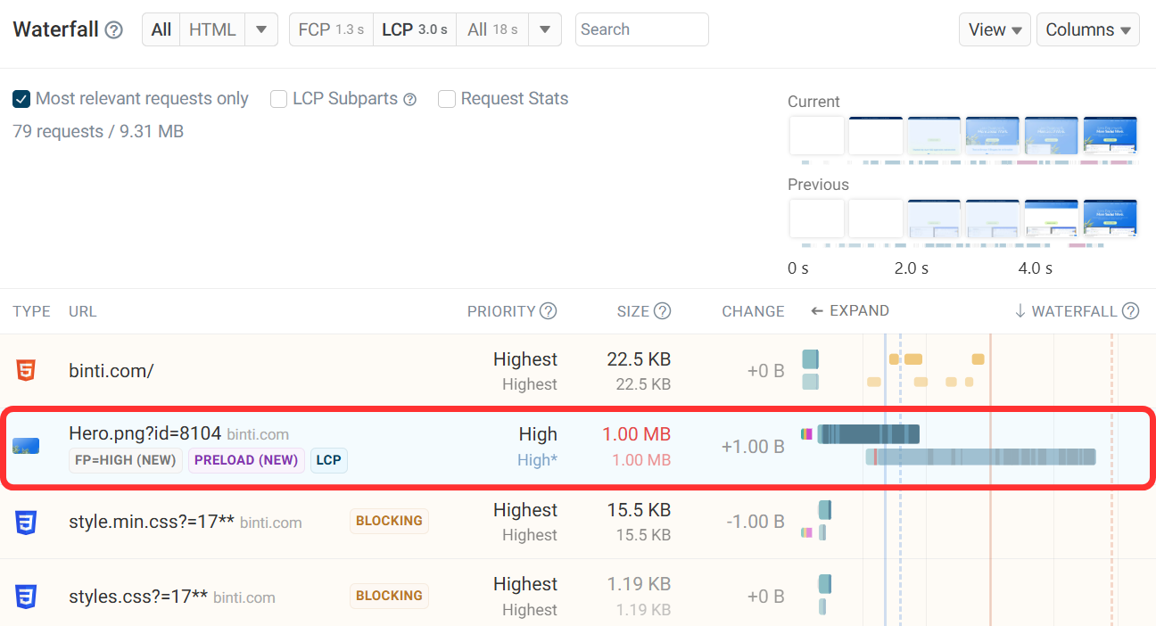This screenshot has height=626, width=1156.
Task: Click the Size column help icon
Action: click(x=662, y=310)
